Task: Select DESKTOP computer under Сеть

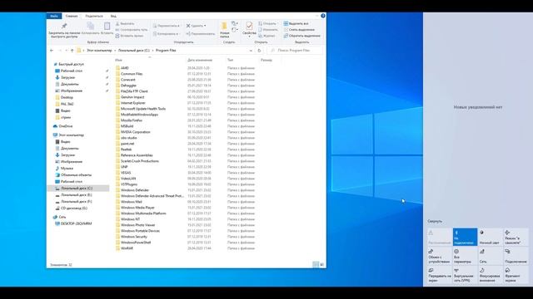Action: point(76,223)
